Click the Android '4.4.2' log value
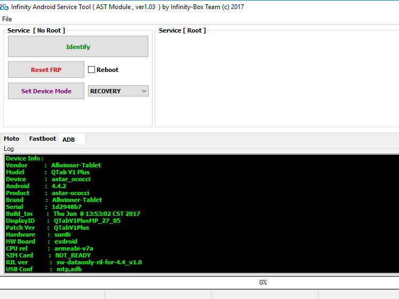This screenshot has height=299, width=399. 59,186
